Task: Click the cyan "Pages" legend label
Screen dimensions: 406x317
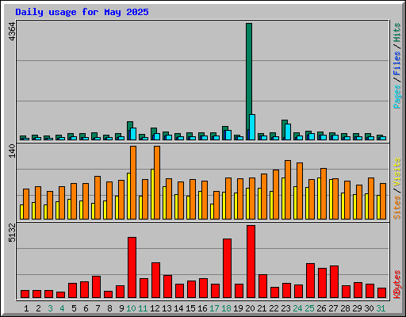Action: click(396, 97)
